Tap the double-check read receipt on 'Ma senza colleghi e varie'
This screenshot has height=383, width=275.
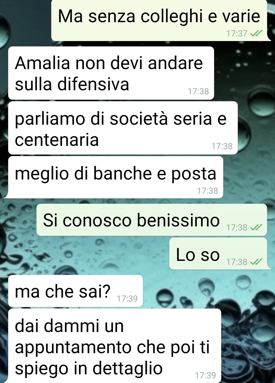pos(256,33)
